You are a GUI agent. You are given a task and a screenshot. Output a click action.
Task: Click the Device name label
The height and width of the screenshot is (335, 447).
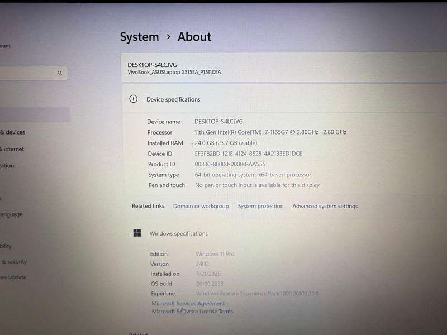[x=164, y=122]
